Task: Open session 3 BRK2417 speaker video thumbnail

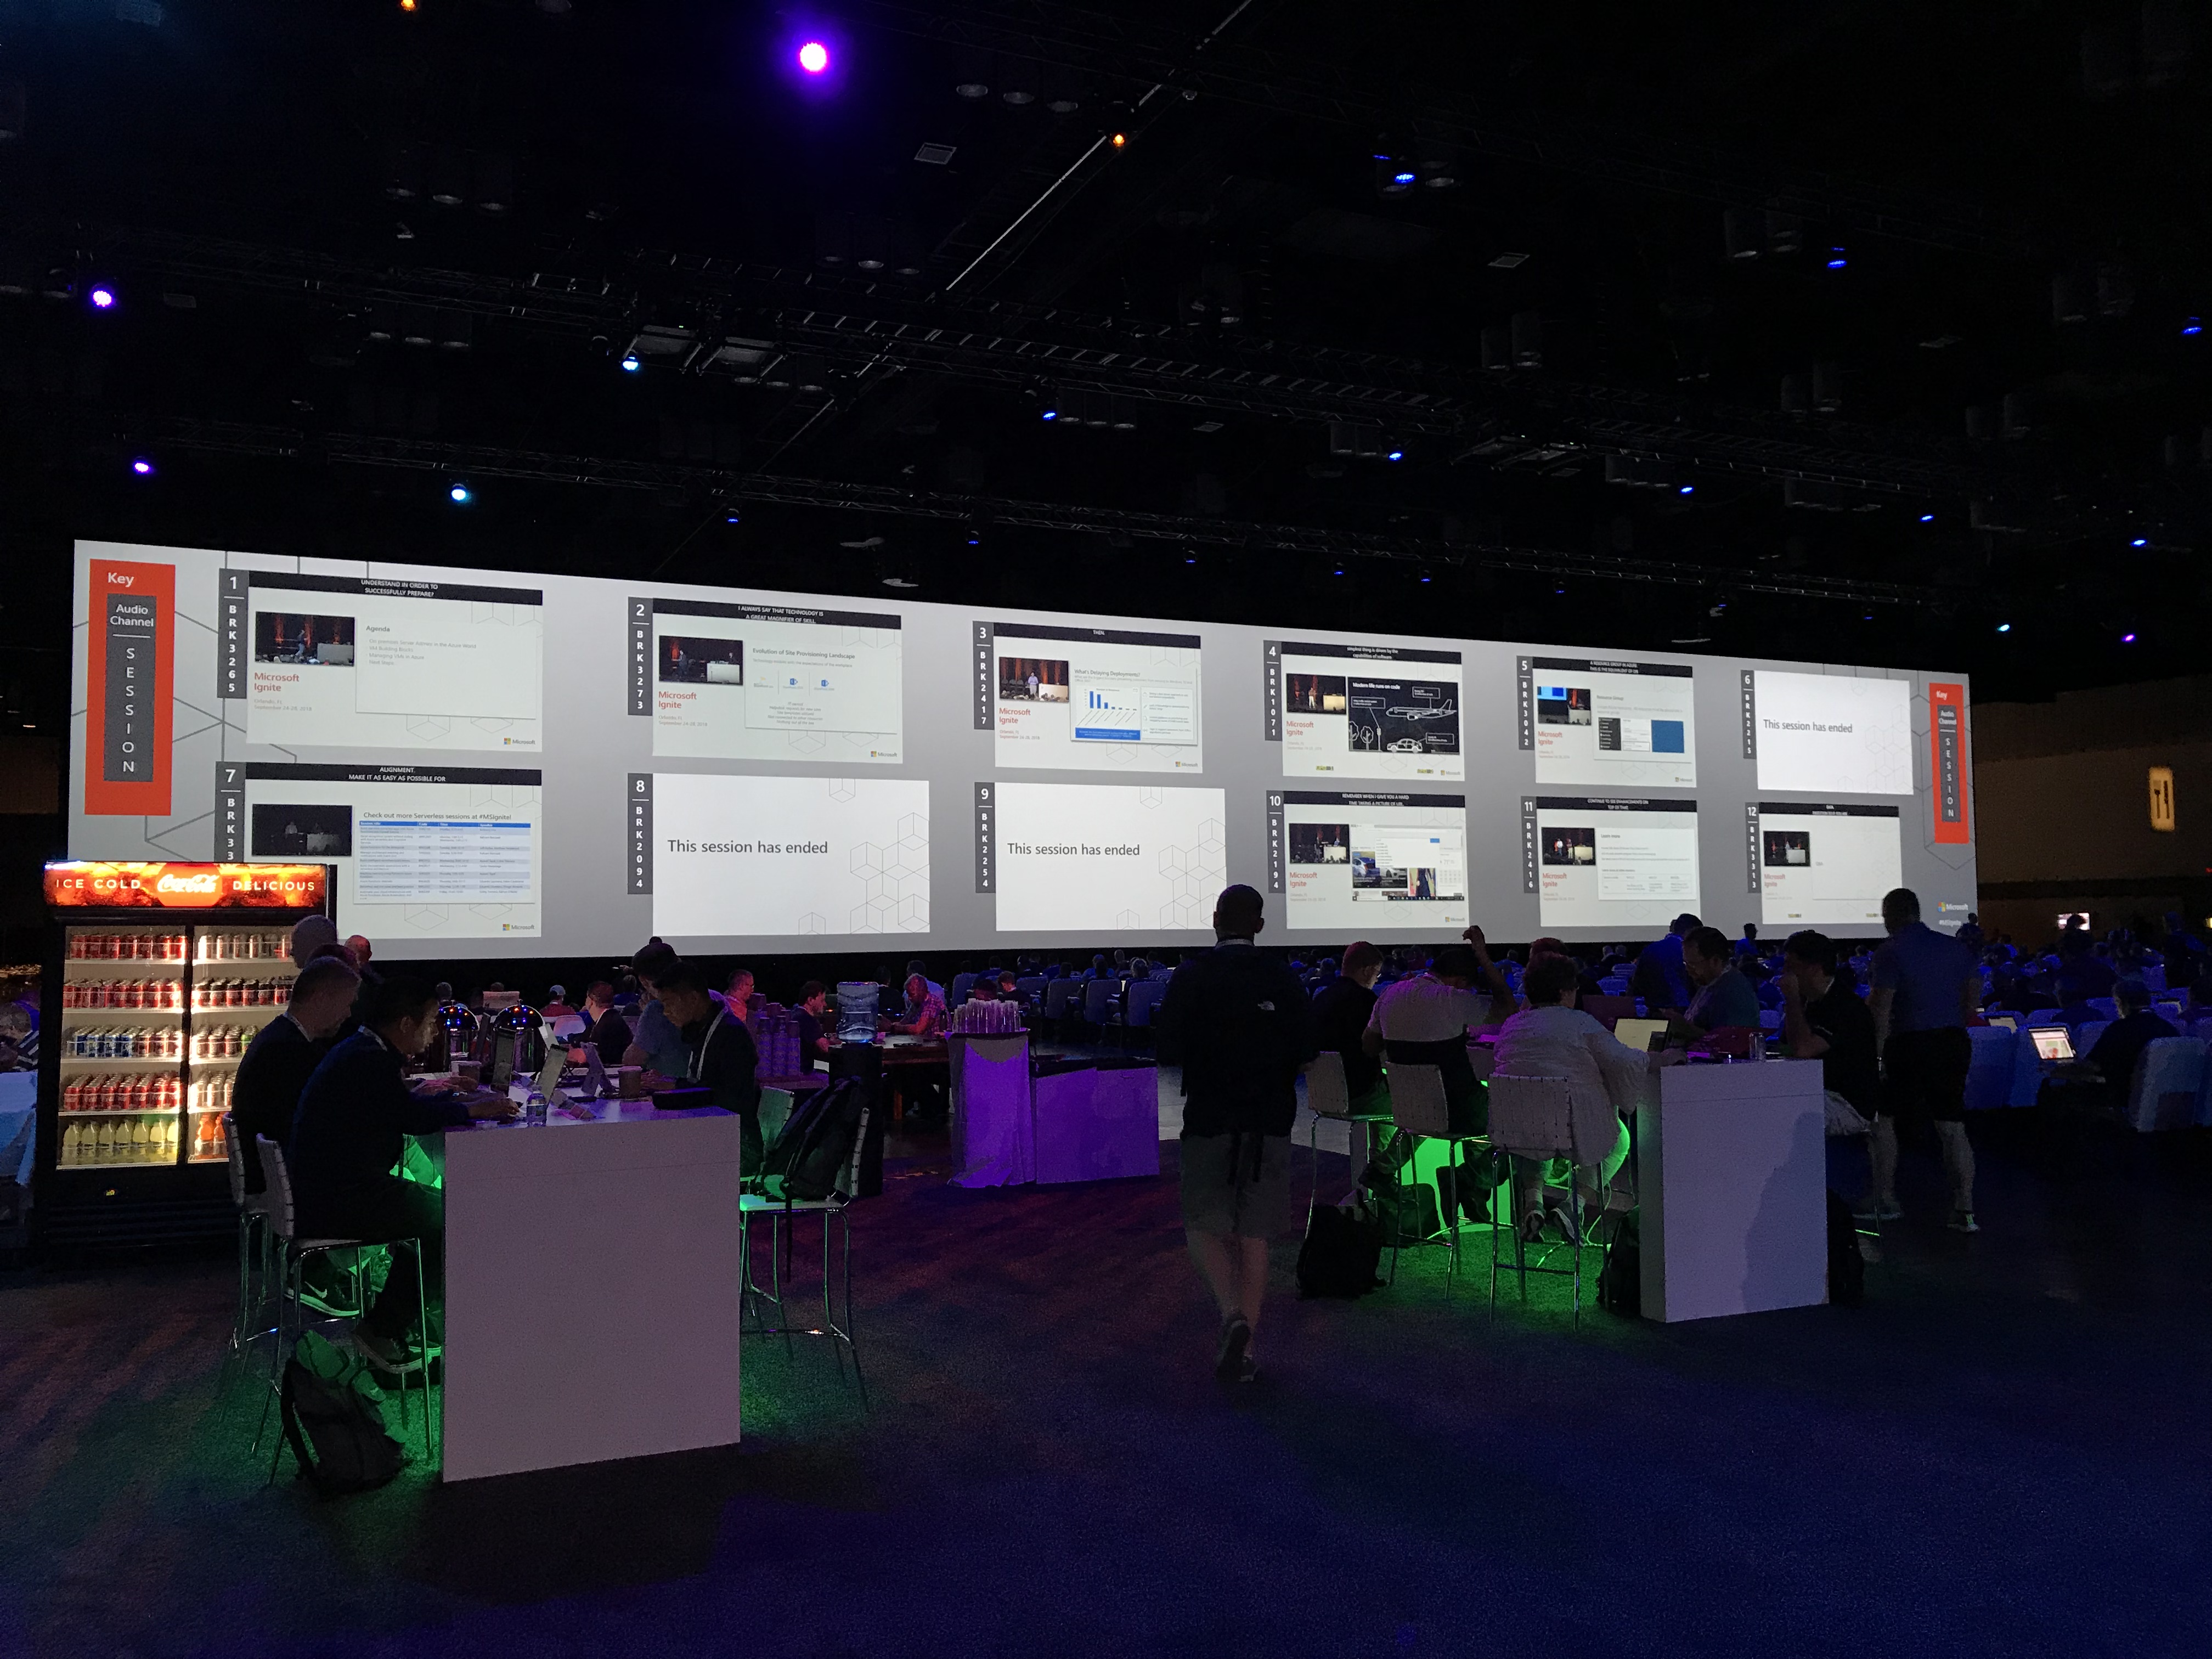Action: pyautogui.click(x=1033, y=680)
